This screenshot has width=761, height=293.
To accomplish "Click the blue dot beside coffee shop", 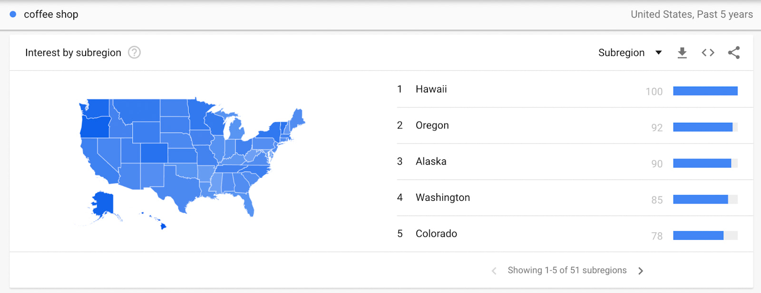I will coord(12,14).
